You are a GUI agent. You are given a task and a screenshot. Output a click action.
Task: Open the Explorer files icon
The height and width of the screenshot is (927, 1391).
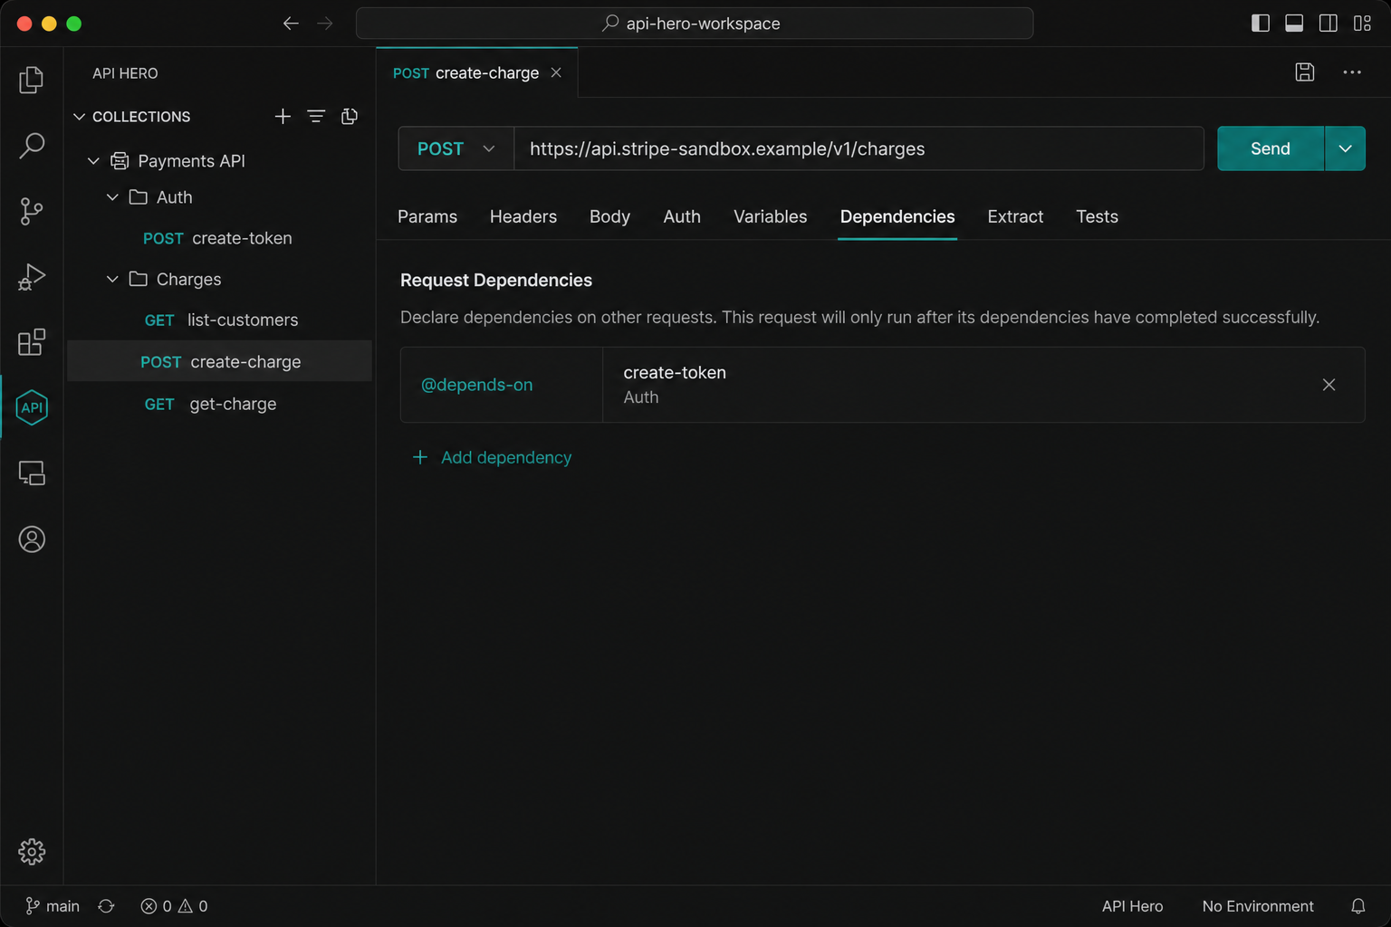click(32, 80)
